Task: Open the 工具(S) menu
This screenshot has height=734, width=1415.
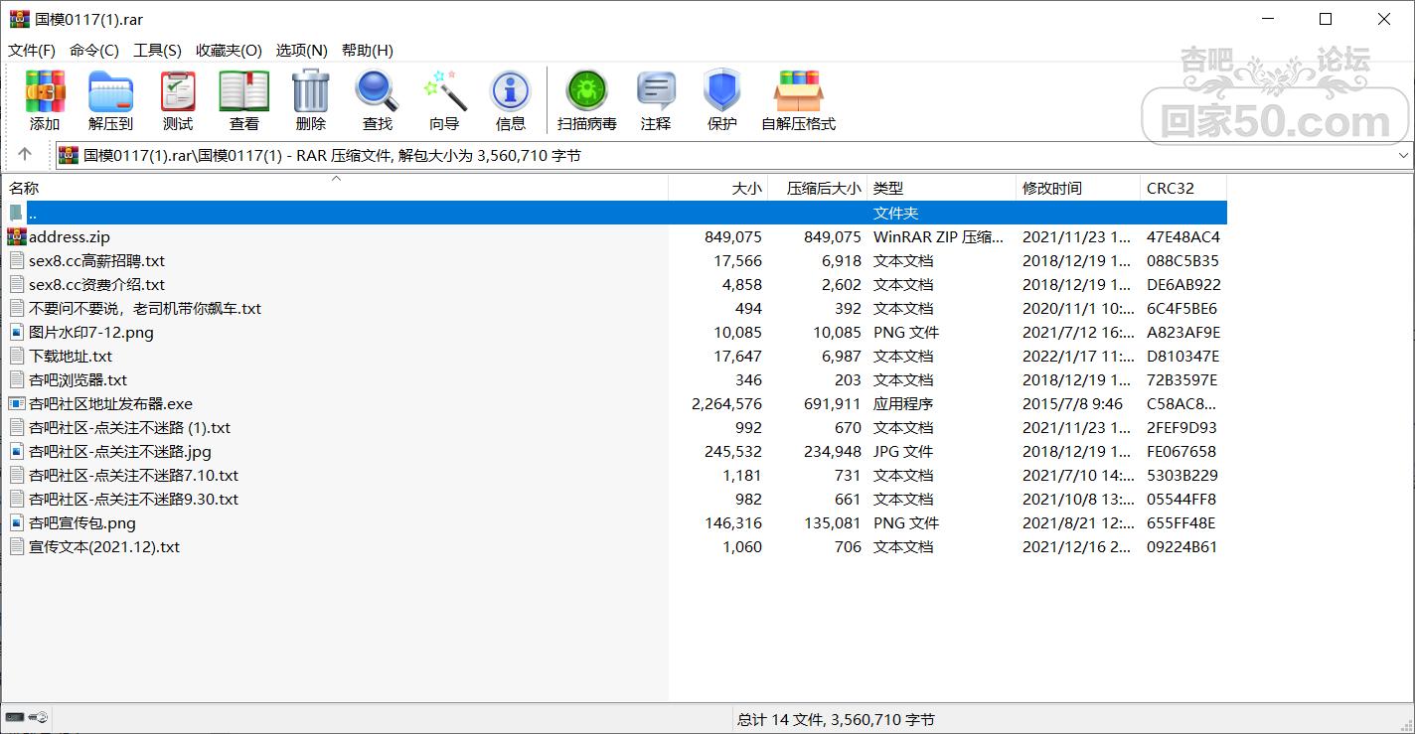Action: [x=157, y=50]
